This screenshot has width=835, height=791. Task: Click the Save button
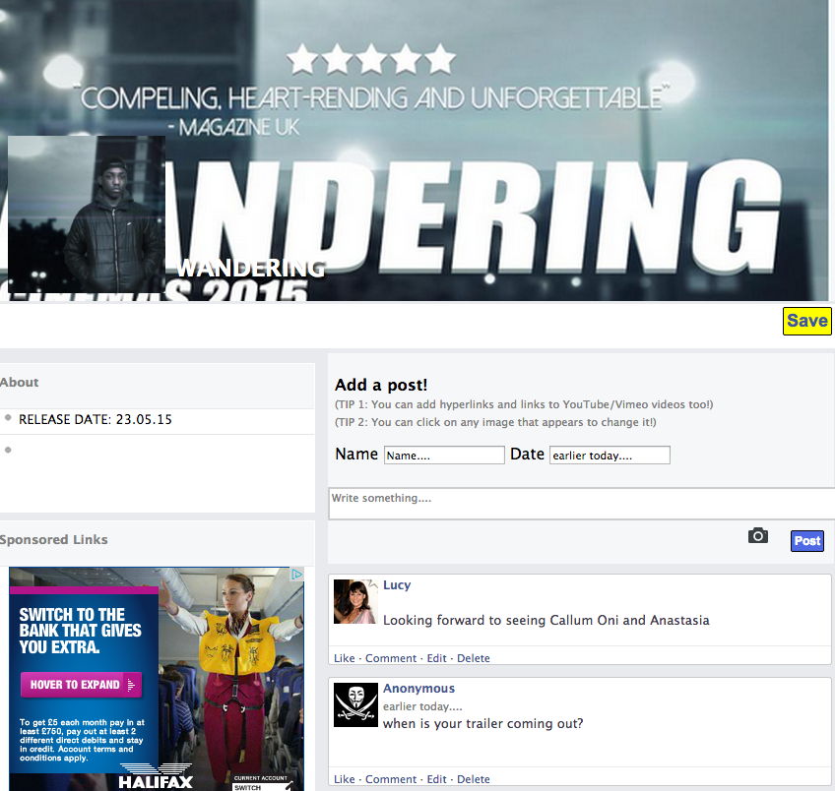[806, 321]
